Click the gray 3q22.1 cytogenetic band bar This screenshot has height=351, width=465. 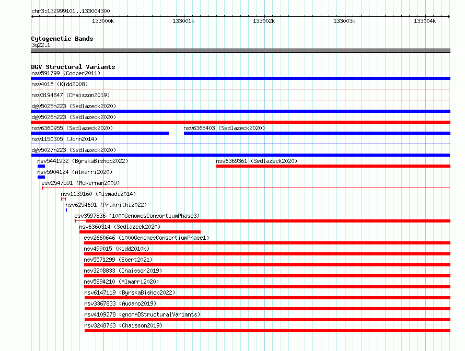pyautogui.click(x=240, y=51)
